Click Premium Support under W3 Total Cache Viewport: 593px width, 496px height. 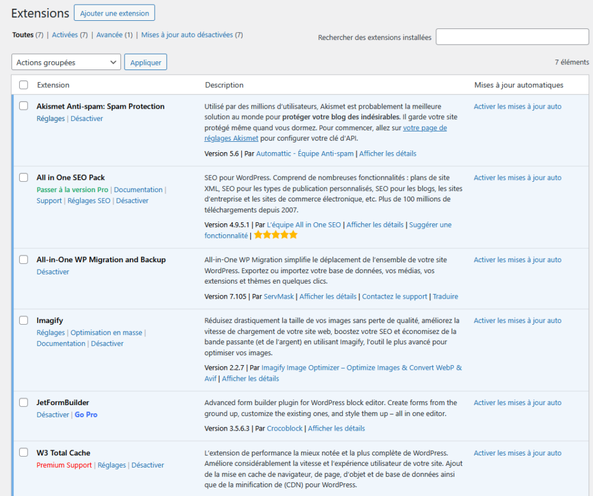pyautogui.click(x=64, y=465)
